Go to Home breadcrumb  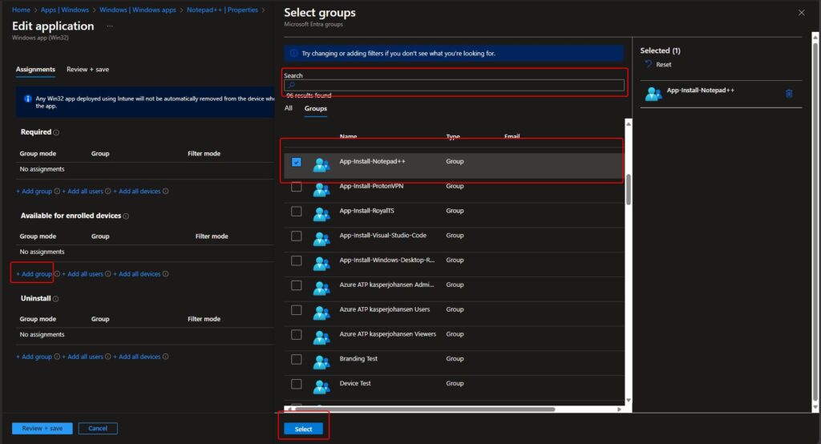click(x=21, y=10)
